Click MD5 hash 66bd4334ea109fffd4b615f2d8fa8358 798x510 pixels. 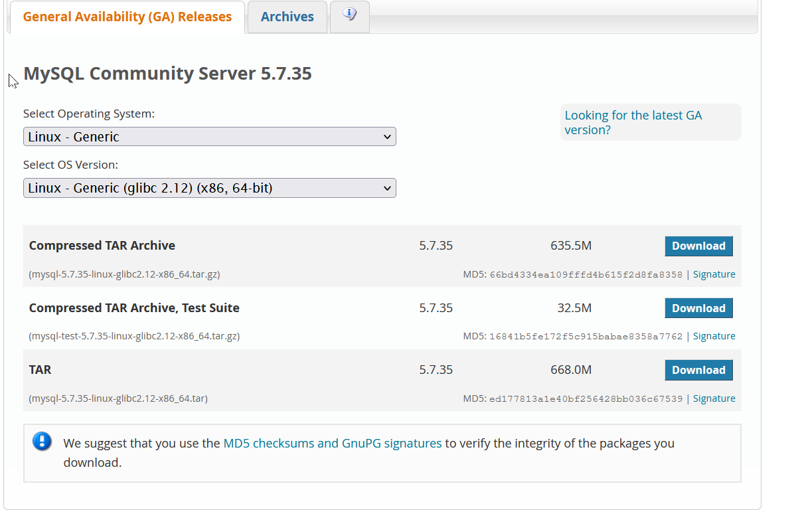pyautogui.click(x=586, y=274)
